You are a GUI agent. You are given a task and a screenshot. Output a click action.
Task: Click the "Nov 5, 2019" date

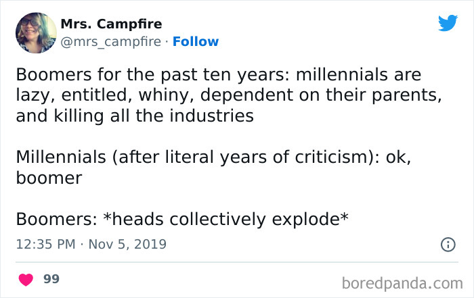tap(127, 244)
